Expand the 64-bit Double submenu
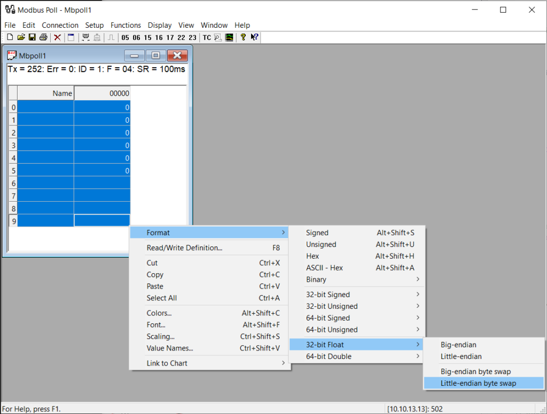 (x=356, y=356)
